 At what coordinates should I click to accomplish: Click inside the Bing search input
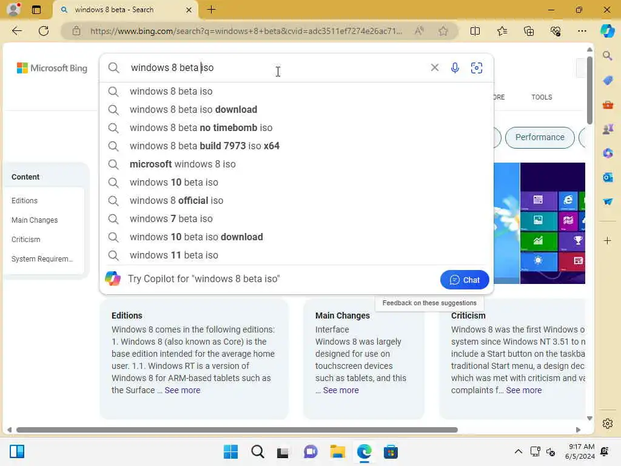pos(277,68)
